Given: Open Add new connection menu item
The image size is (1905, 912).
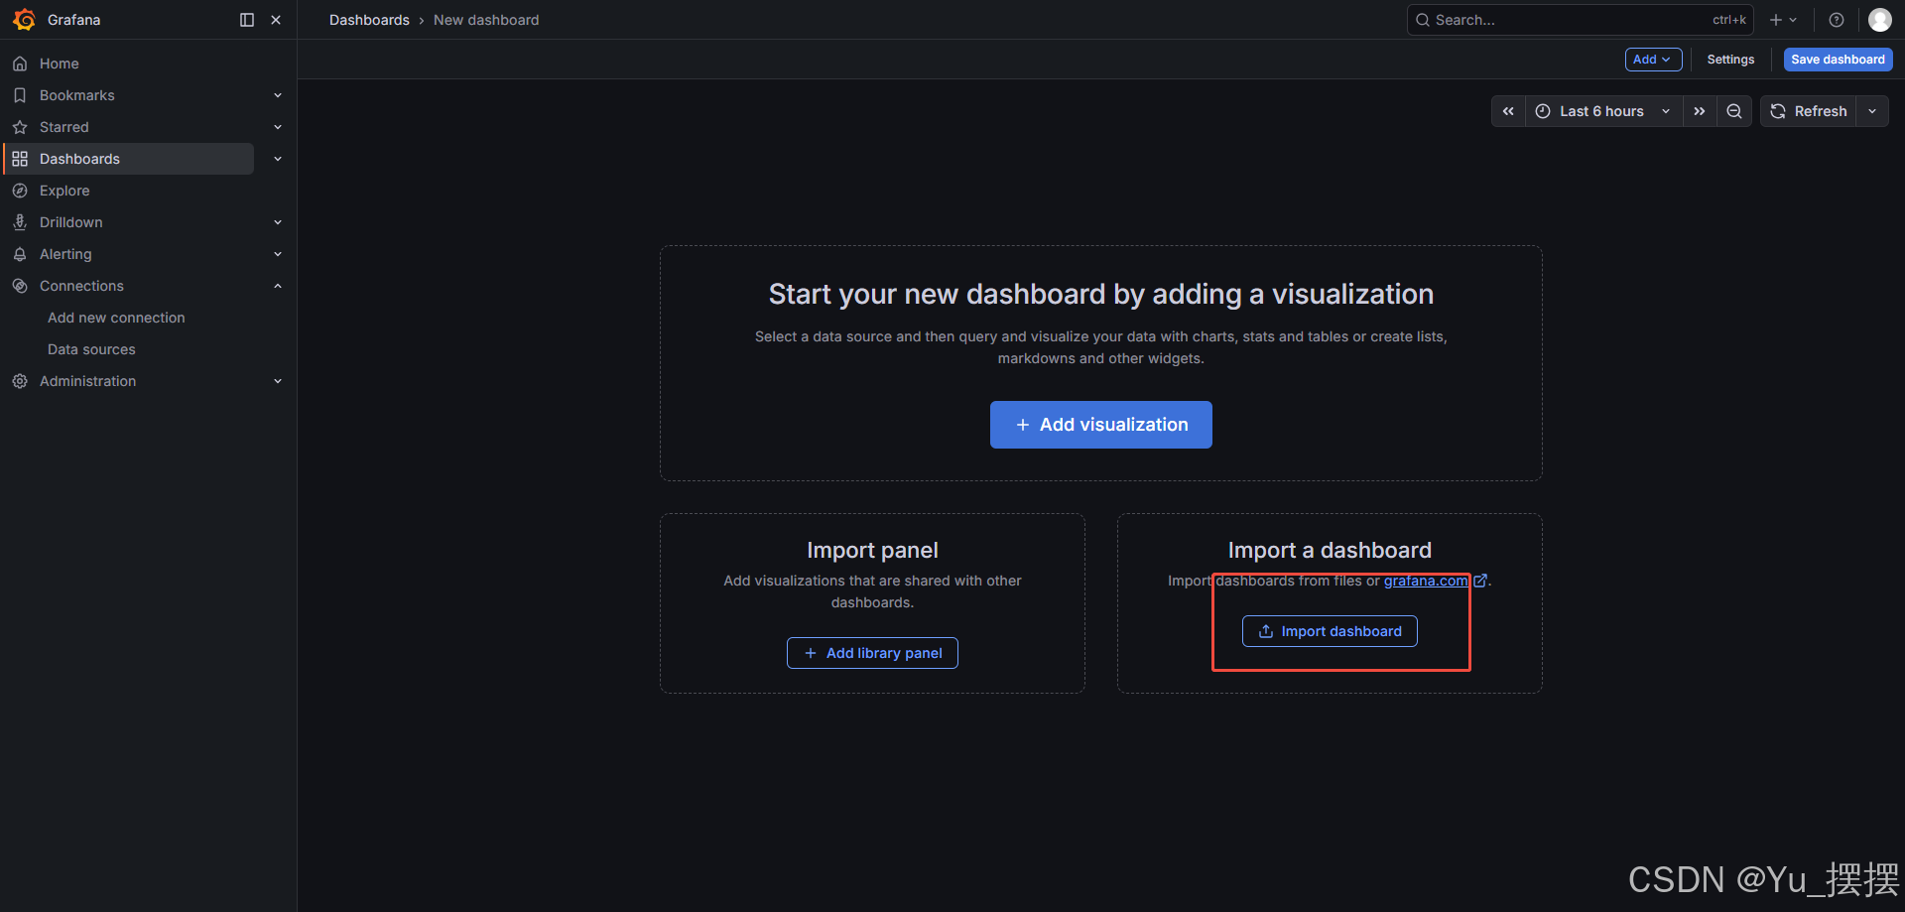Looking at the screenshot, I should point(116,318).
